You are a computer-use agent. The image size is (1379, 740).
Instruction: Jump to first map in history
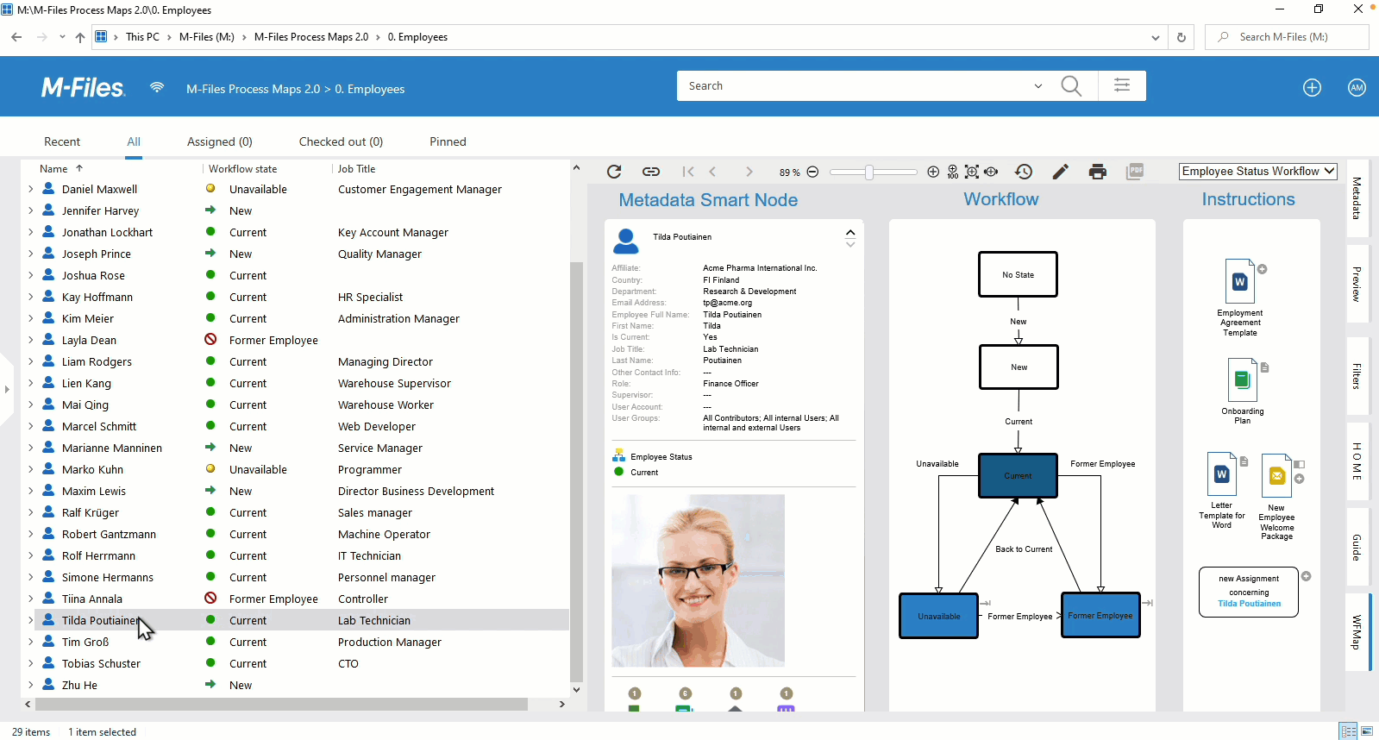tap(687, 172)
